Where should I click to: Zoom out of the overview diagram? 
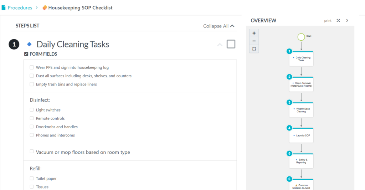click(x=254, y=41)
